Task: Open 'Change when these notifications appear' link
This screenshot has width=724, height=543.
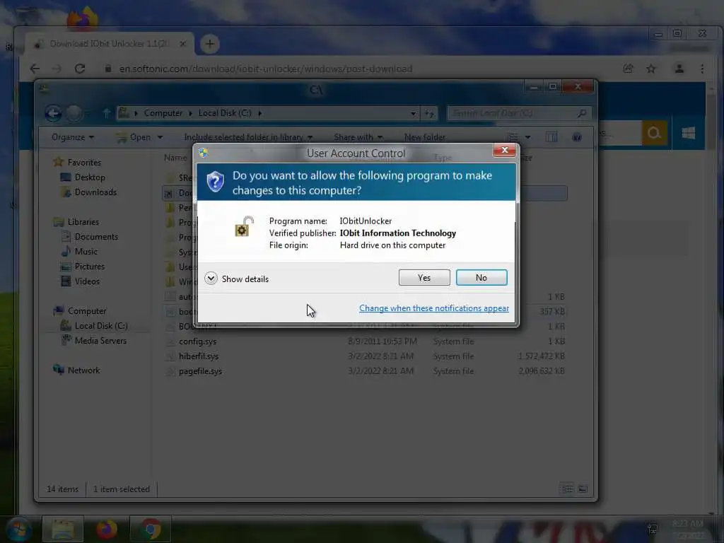Action: (433, 308)
